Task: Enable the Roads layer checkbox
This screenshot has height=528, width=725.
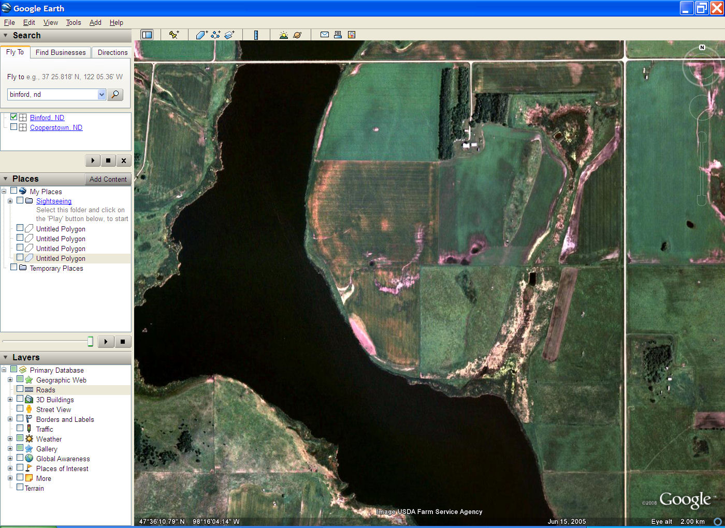Action: point(20,389)
